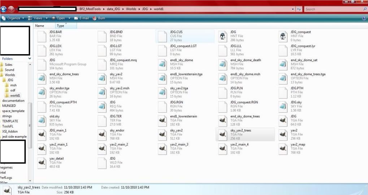Select the MUNGED folder in the tree
Screen dimensions: 368x195
click(x=9, y=106)
